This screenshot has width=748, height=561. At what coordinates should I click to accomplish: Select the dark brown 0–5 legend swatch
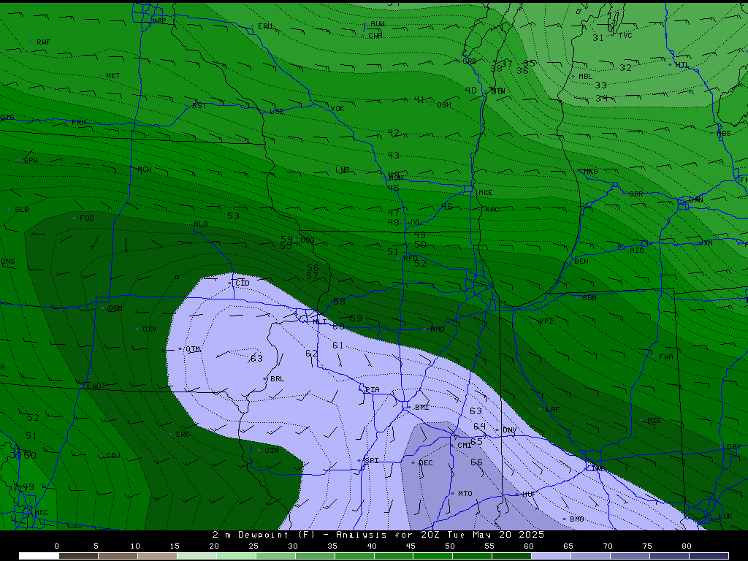point(78,556)
